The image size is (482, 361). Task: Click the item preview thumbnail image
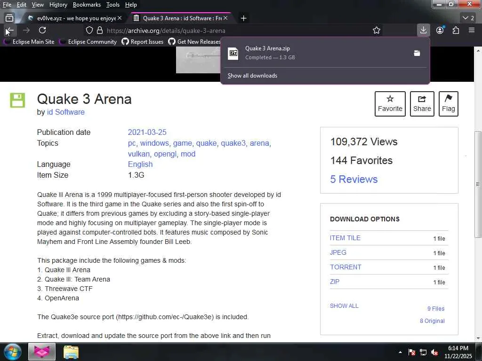[199, 60]
